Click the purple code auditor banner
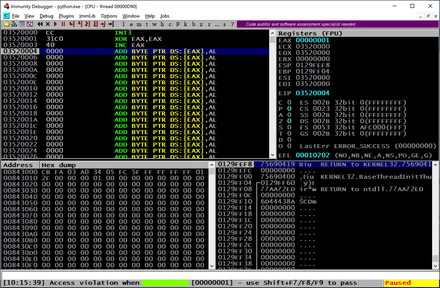This screenshot has height=288, width=440. pos(300,24)
